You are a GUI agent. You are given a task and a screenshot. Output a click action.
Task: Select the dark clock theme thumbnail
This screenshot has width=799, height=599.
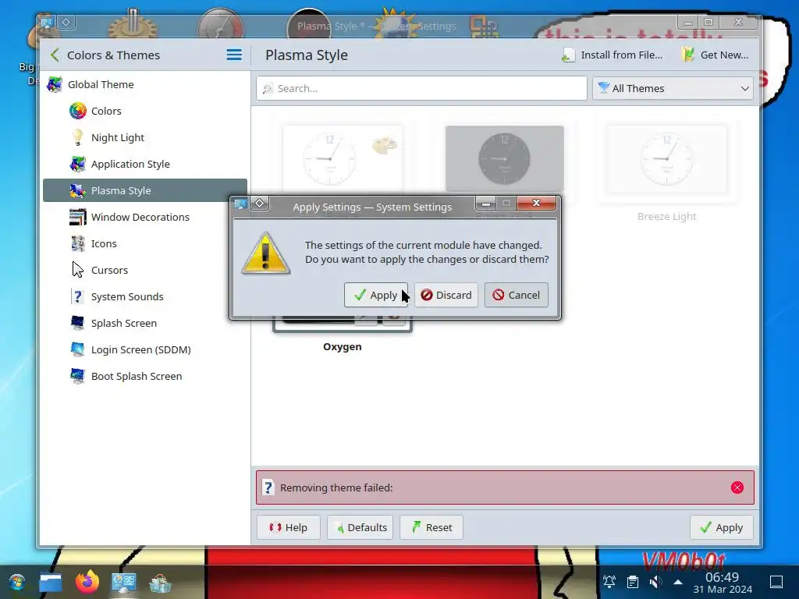coord(505,159)
